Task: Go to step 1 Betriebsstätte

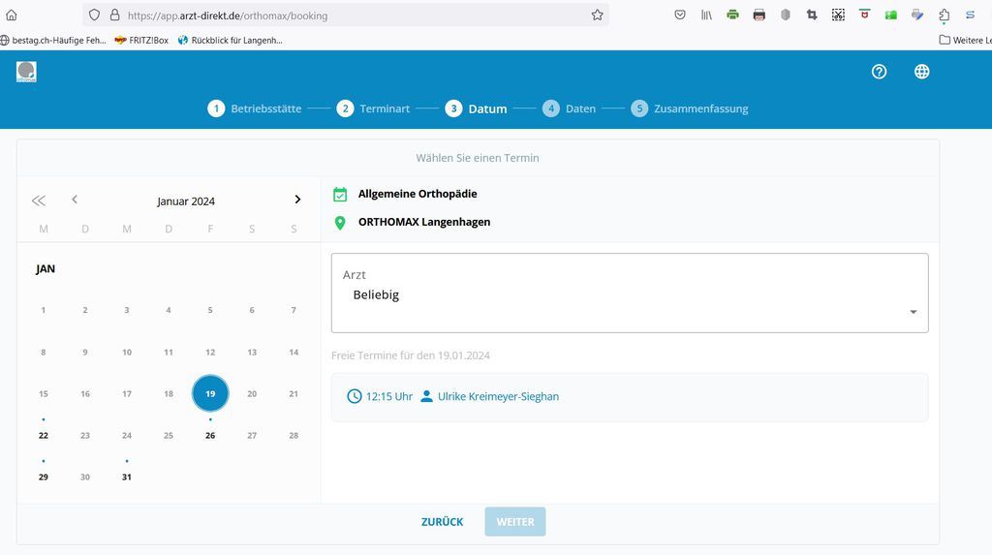Action: (255, 108)
